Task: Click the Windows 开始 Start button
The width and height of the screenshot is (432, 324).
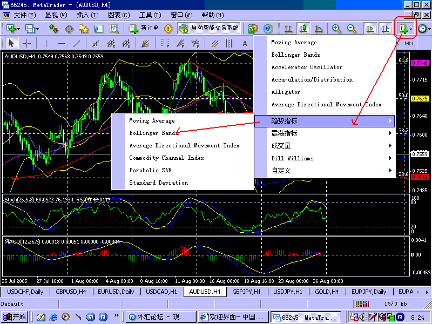Action: pos(15,317)
